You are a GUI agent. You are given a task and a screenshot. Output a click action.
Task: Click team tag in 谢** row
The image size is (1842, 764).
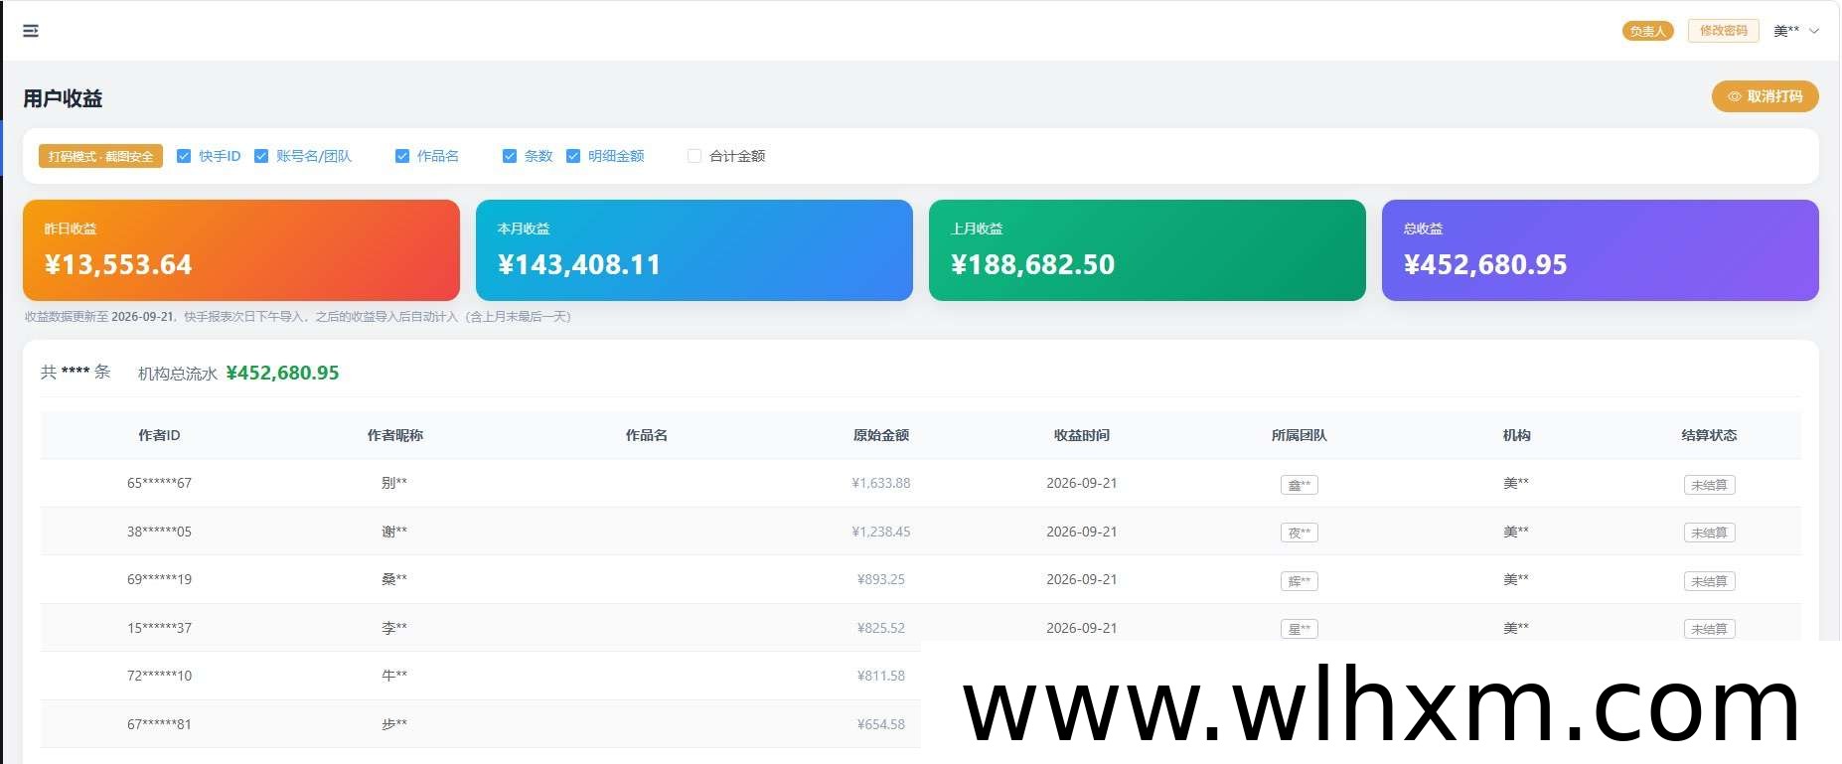pyautogui.click(x=1300, y=533)
